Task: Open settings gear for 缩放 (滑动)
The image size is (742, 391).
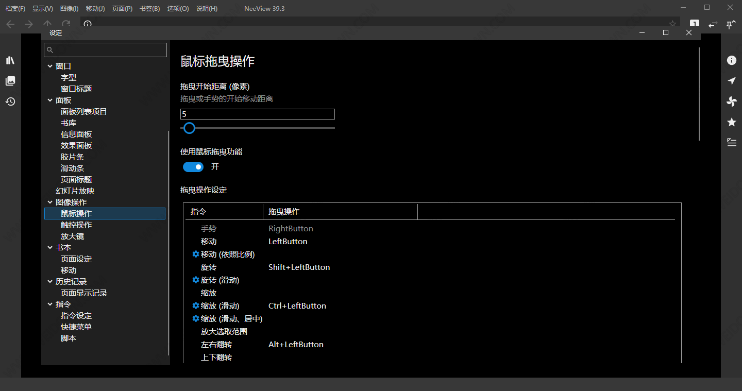Action: [195, 305]
